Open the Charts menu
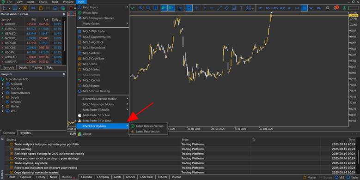This screenshot has width=360, height=180. click(43, 2)
